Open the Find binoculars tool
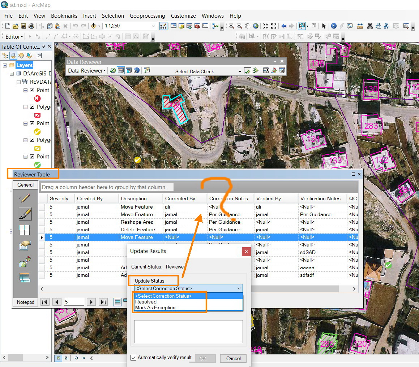This screenshot has height=367, width=419. [x=370, y=26]
